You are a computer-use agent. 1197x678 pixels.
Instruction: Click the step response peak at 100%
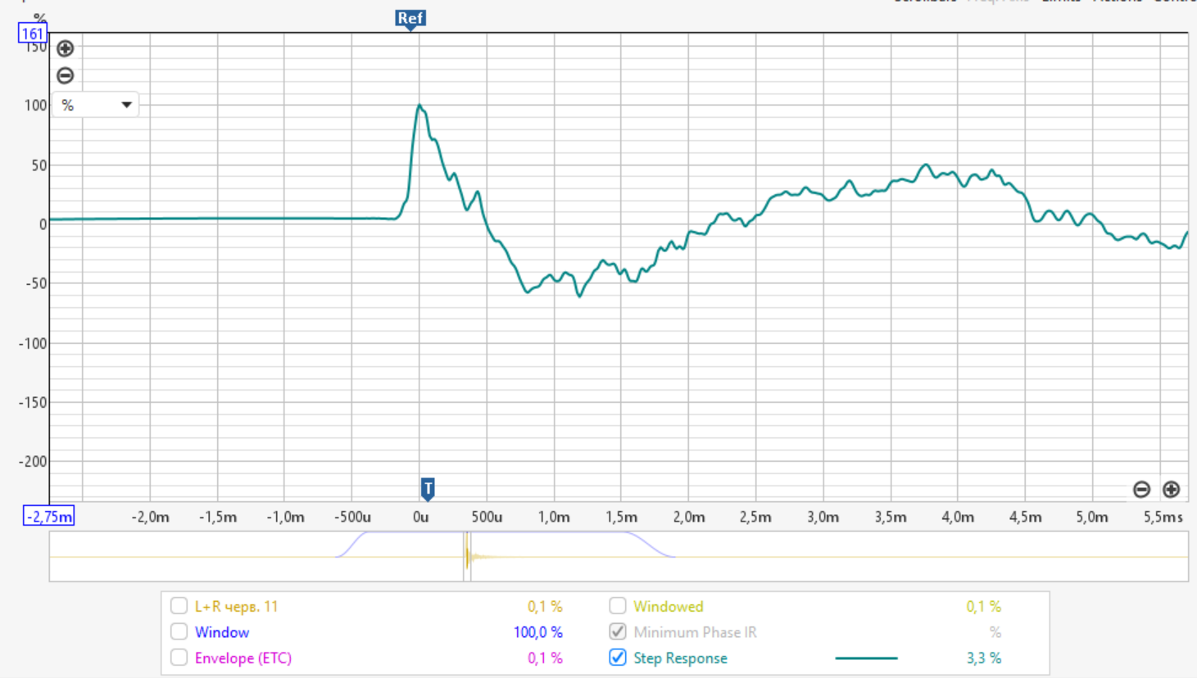click(419, 106)
